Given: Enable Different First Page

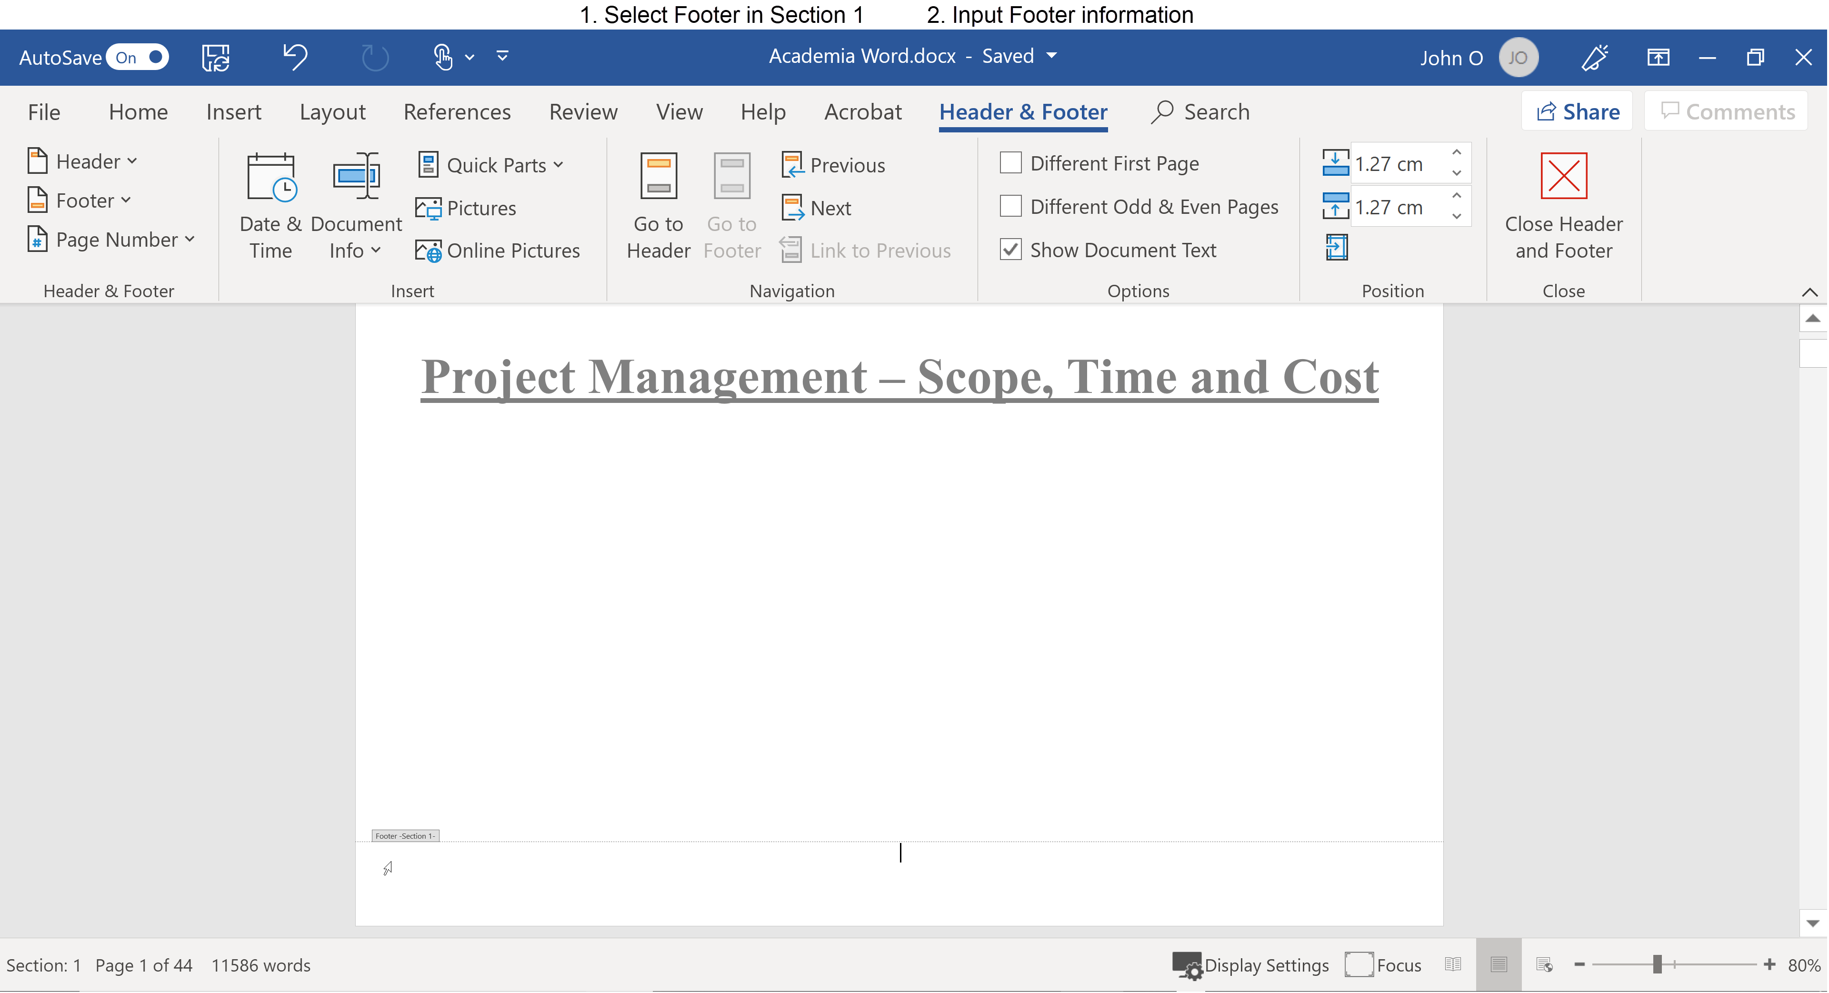Looking at the screenshot, I should 1010,163.
